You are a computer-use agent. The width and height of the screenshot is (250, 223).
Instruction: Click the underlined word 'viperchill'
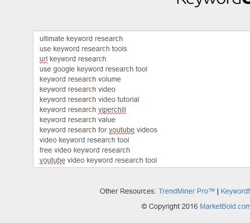click(112, 110)
